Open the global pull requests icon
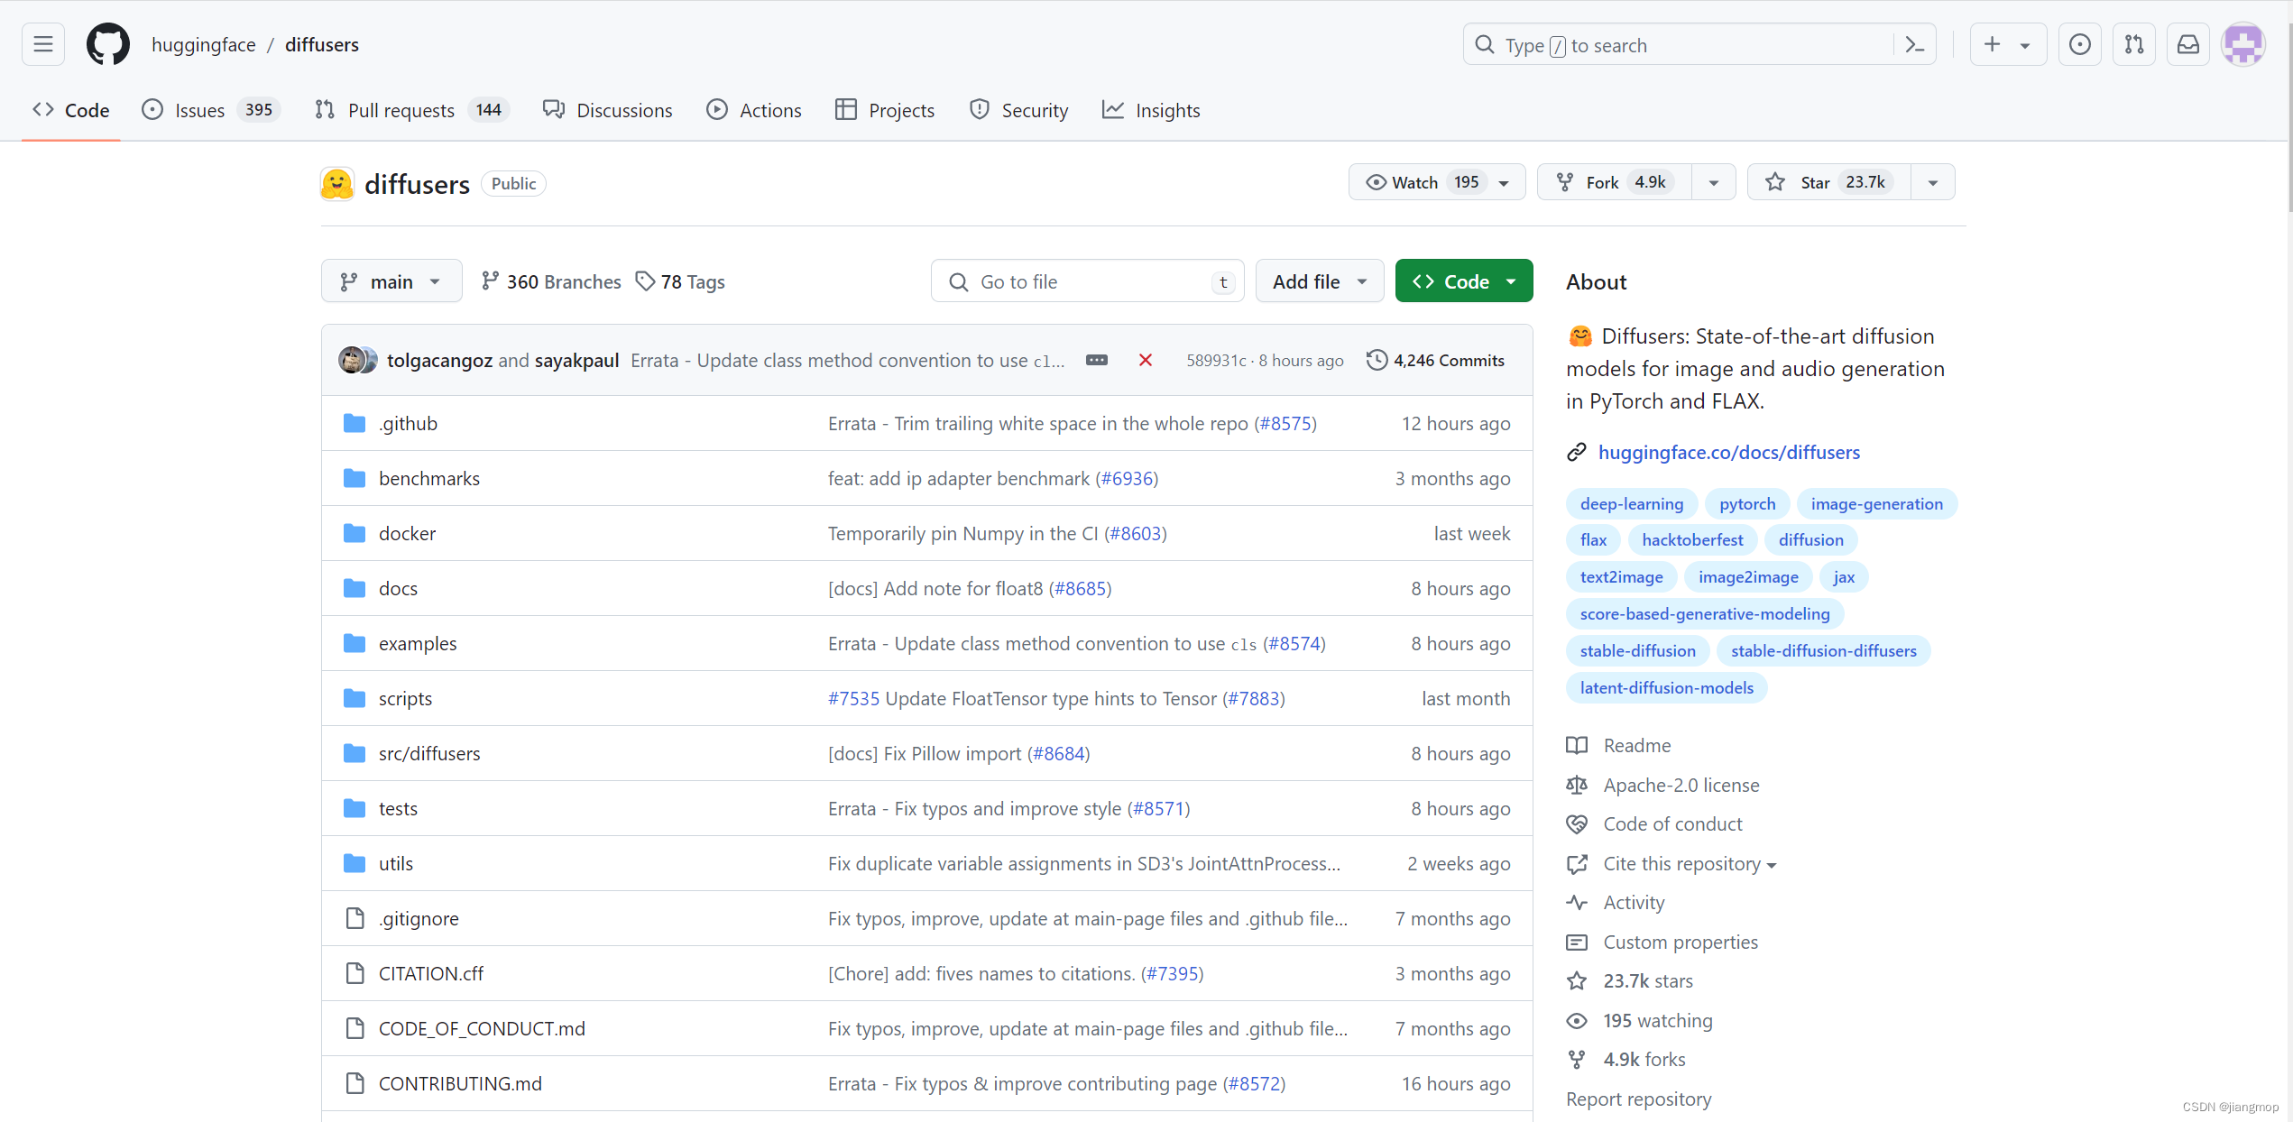Screen dimensions: 2293x1122 pos(2133,44)
